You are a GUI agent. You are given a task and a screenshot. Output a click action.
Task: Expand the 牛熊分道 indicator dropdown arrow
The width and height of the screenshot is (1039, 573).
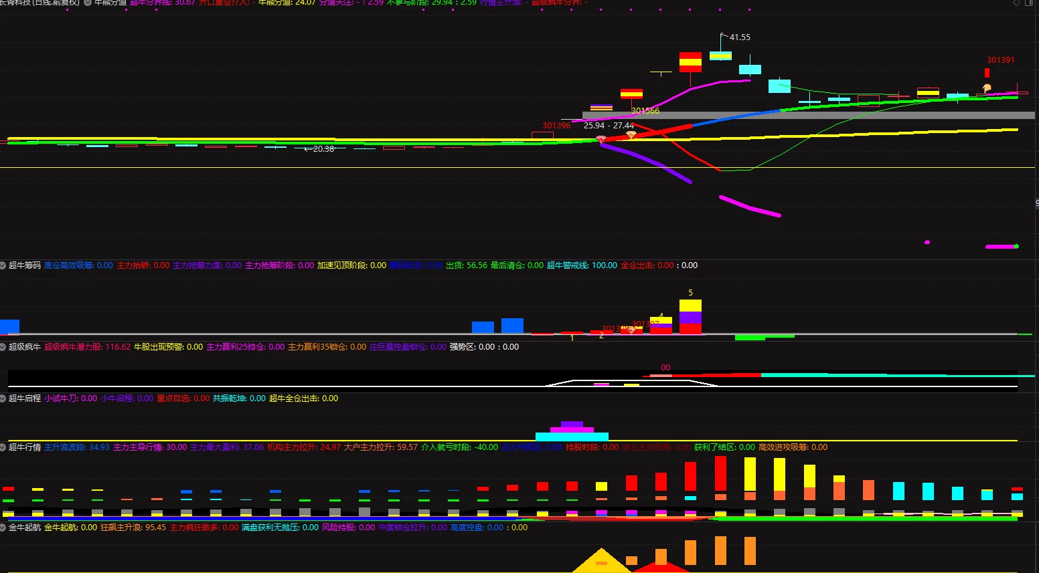coord(88,3)
